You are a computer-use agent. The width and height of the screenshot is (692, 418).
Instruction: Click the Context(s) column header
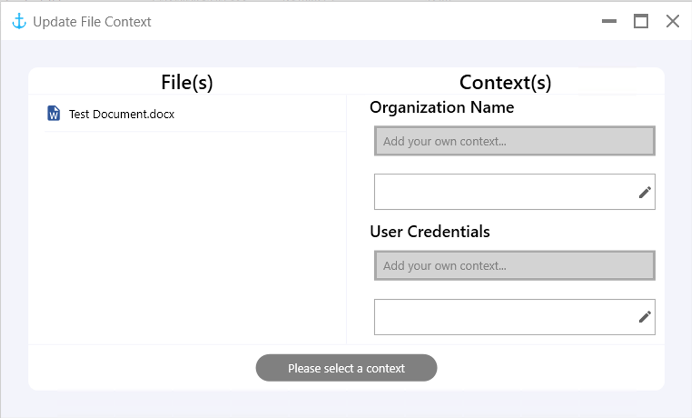tap(505, 83)
